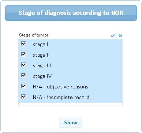Screen dimensions: 142x133
Task: Uncheck the stage I checkbox
Action: point(23,43)
